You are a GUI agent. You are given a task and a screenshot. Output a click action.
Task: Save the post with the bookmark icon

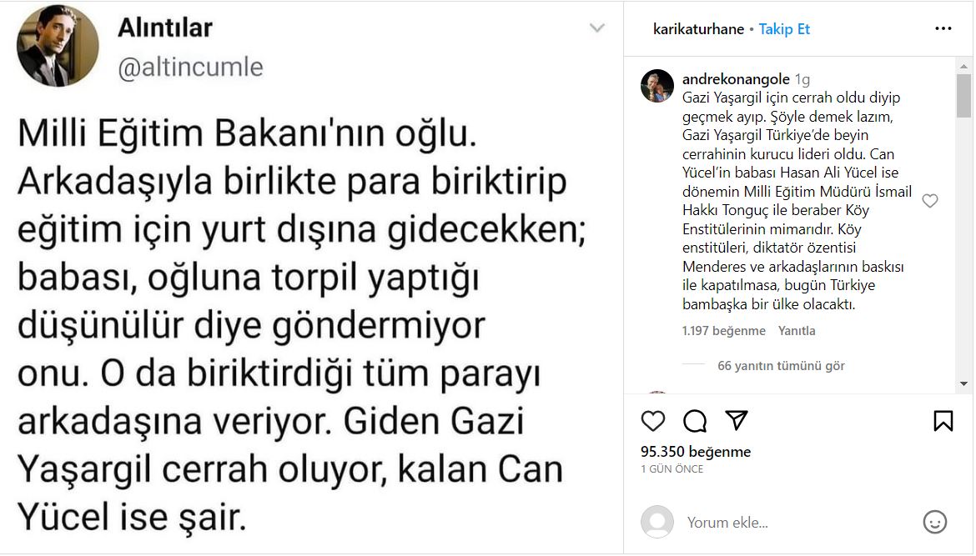[x=943, y=420]
